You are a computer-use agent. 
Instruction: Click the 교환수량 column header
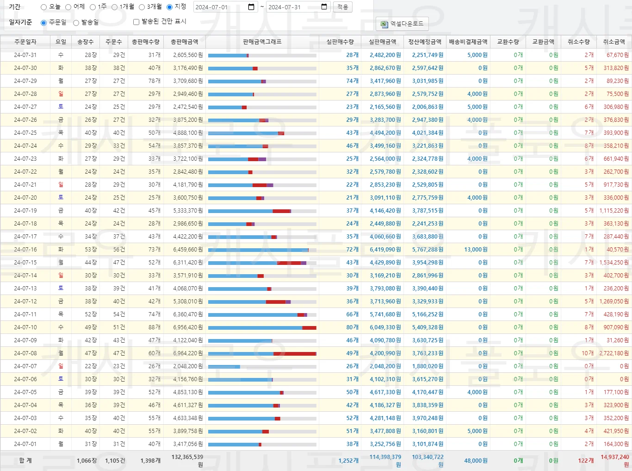click(508, 42)
